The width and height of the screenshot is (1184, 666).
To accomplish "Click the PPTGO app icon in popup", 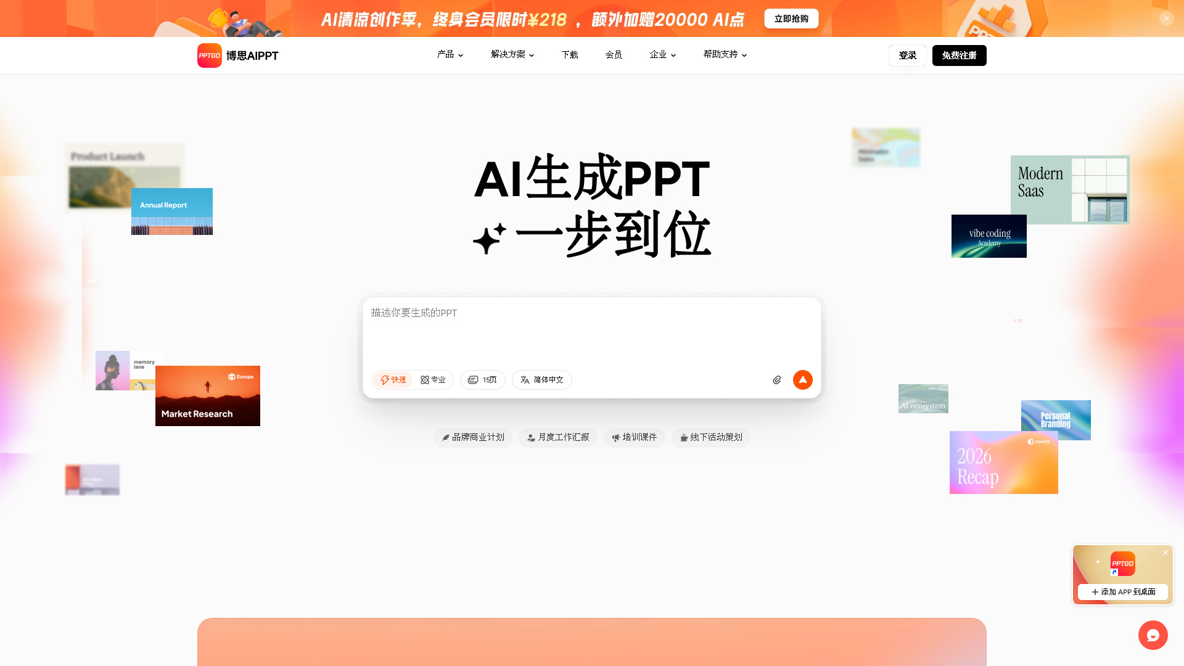I will 1123,564.
